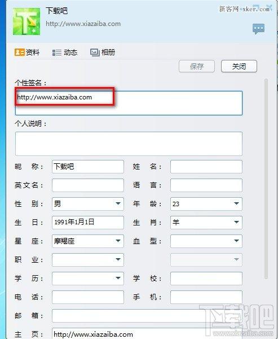Click the 电话 input field
This screenshot has height=339, width=278.
[88, 297]
